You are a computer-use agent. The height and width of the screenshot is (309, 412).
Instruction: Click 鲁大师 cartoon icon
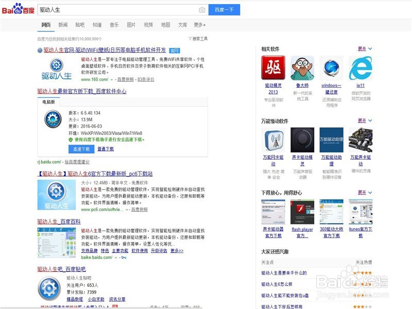302,68
